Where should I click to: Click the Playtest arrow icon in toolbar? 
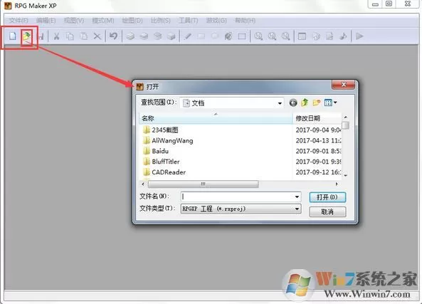click(359, 36)
